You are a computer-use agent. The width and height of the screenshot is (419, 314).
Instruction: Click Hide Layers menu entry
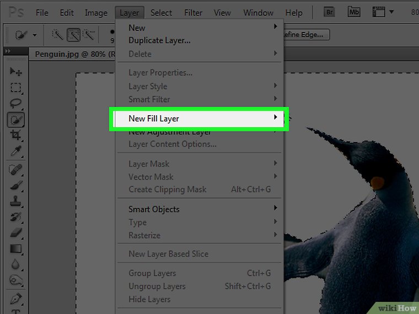pyautogui.click(x=200, y=299)
